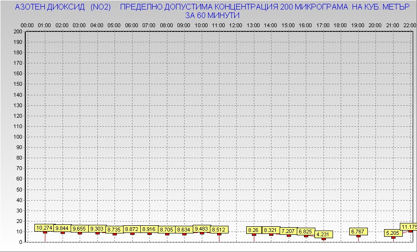This screenshot has height=252, width=417.
Task: Select the 9.483 value label
Action: [202, 229]
